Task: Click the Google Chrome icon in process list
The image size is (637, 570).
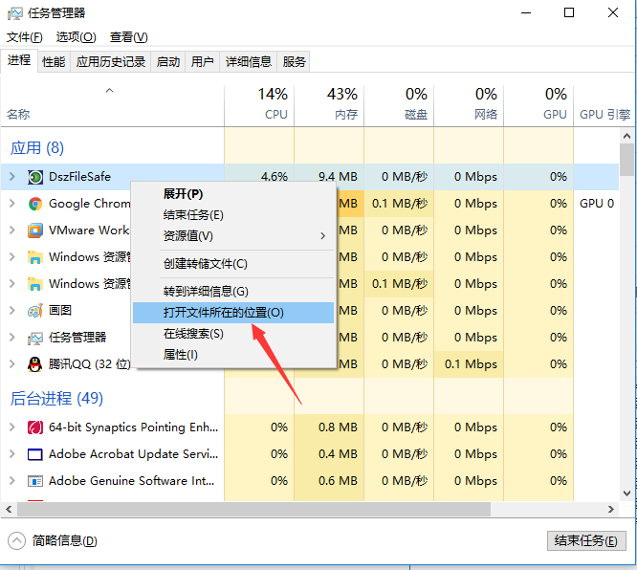Action: click(x=35, y=204)
